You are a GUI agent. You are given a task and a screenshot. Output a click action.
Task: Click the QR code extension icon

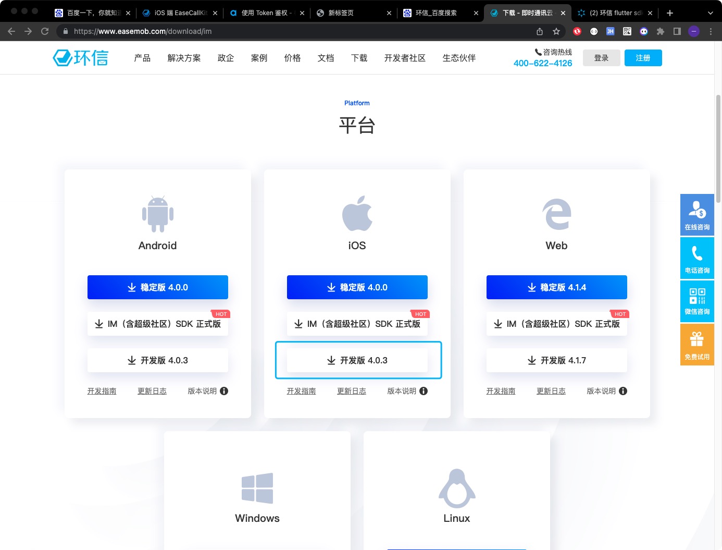pyautogui.click(x=627, y=31)
